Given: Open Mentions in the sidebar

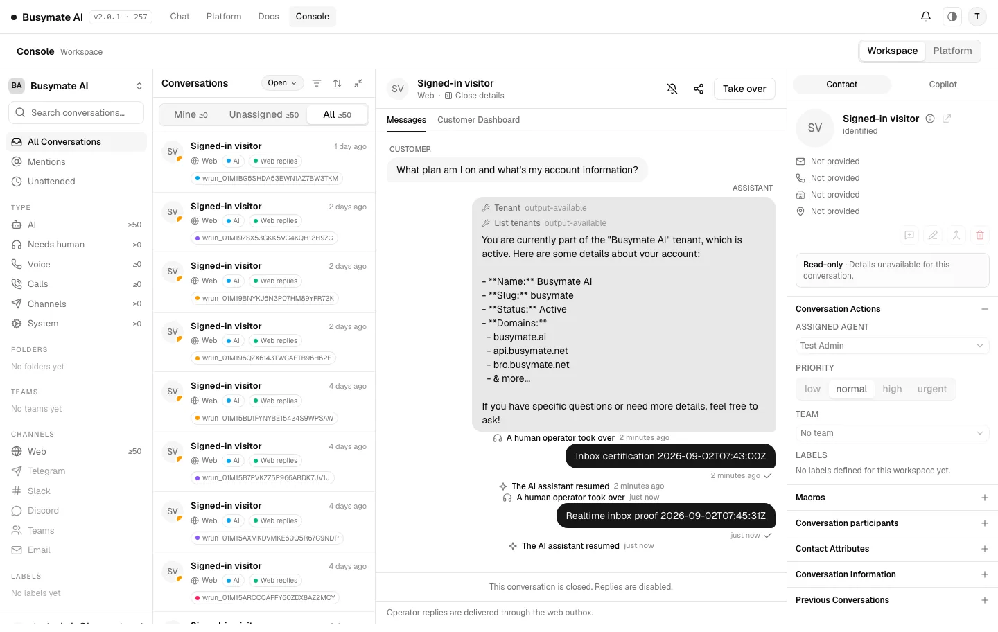Looking at the screenshot, I should pos(76,161).
